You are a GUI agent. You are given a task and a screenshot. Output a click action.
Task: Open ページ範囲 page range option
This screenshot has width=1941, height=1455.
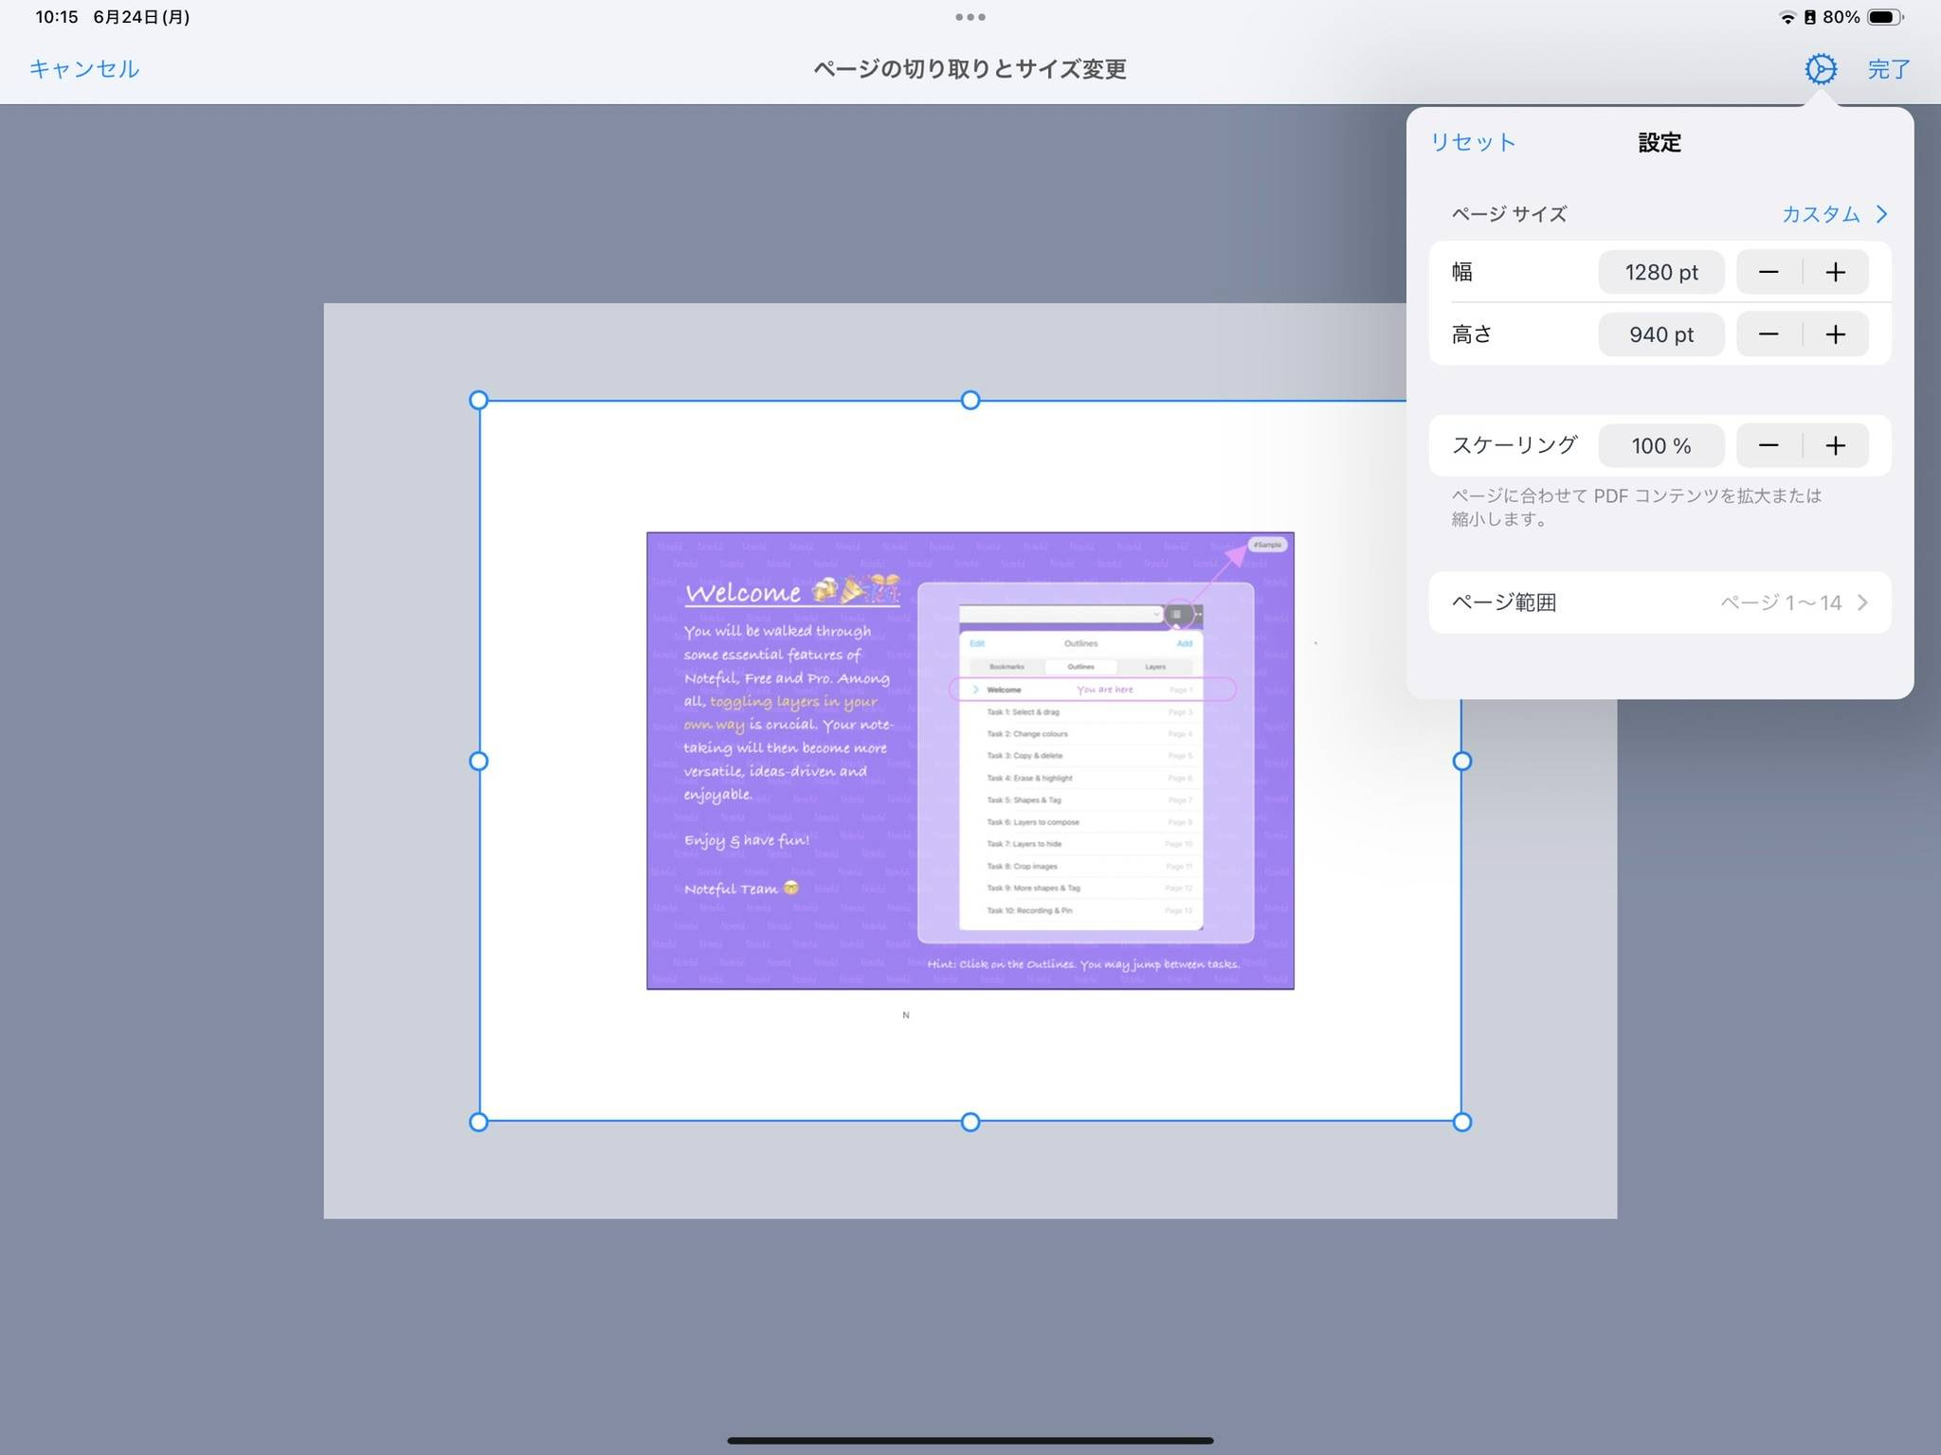[x=1660, y=602]
